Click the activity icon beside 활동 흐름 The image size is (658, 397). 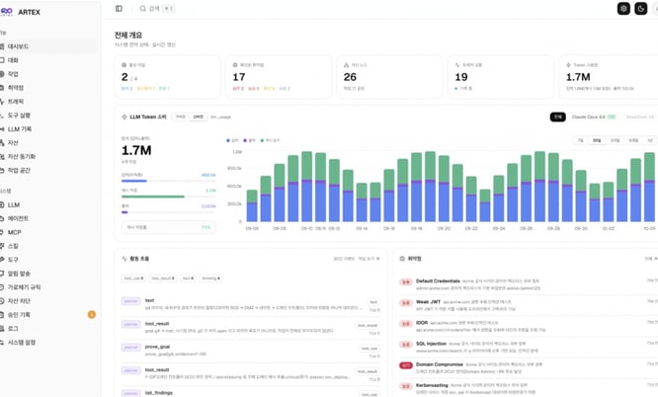pyautogui.click(x=124, y=259)
